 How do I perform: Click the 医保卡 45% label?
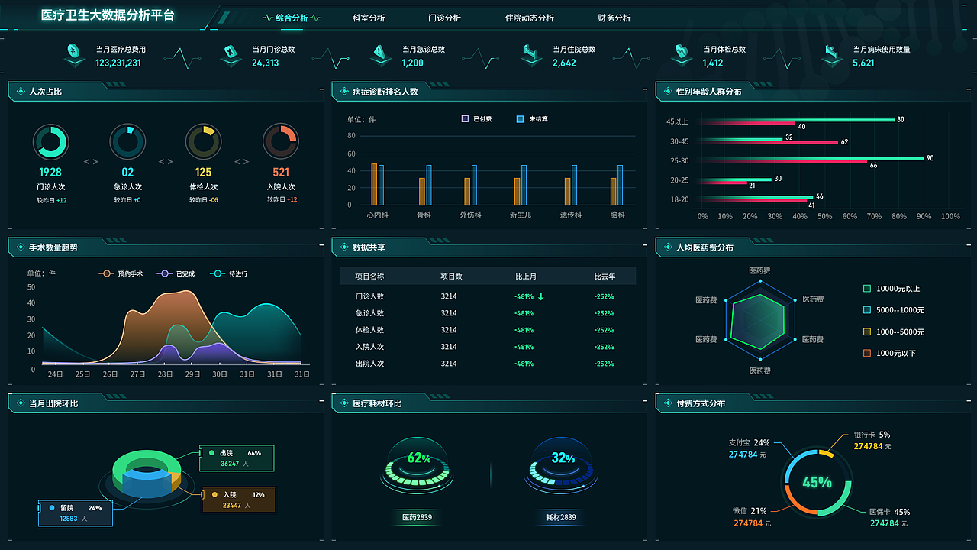[889, 512]
